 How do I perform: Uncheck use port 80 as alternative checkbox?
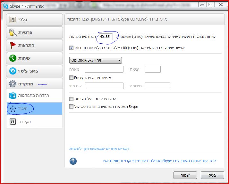(x=71, y=48)
